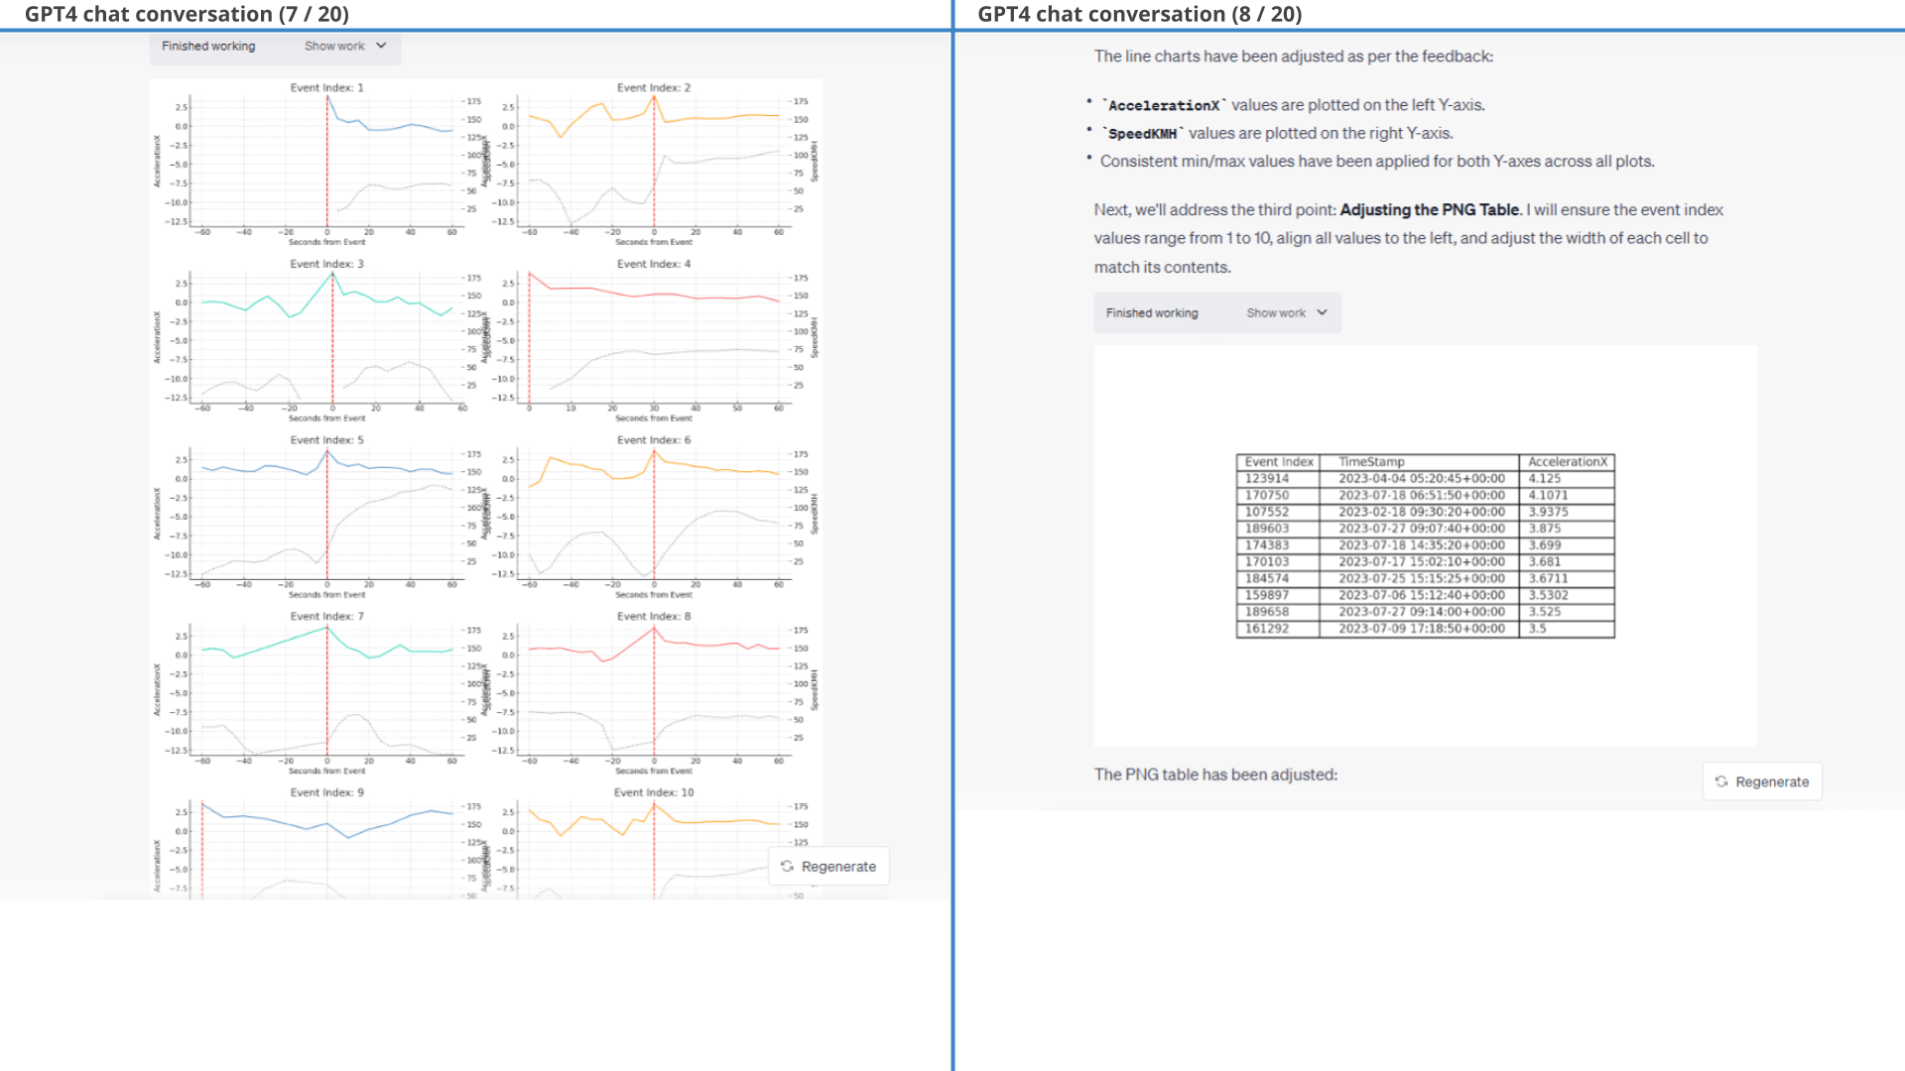Click timestamp 2023-04-04 05:20:45+00:00
The image size is (1905, 1071).
(x=1419, y=479)
